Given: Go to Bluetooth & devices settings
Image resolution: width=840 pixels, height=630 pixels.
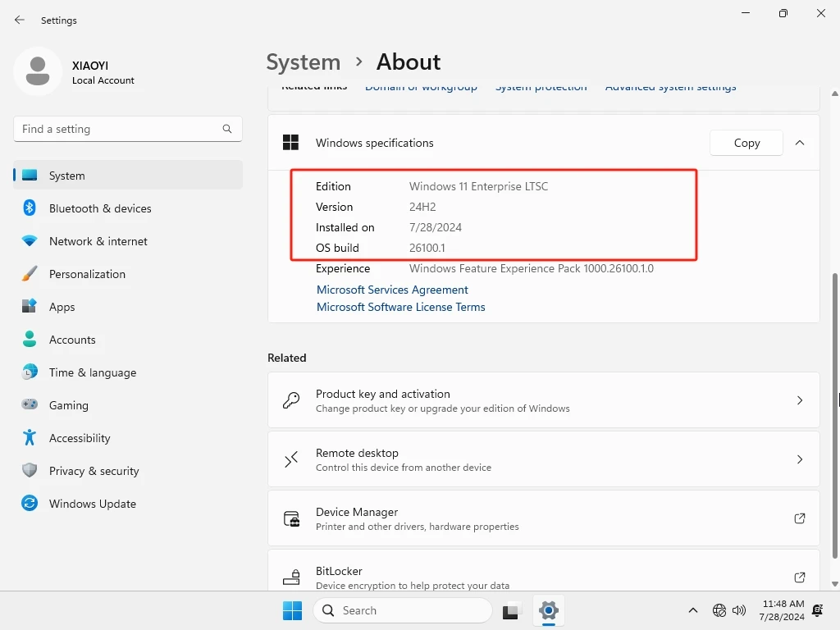Looking at the screenshot, I should tap(127, 208).
